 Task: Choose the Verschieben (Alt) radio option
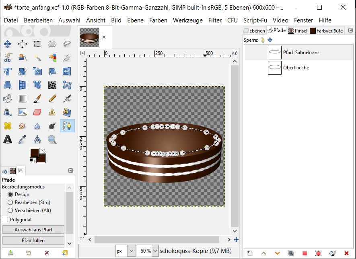point(11,210)
